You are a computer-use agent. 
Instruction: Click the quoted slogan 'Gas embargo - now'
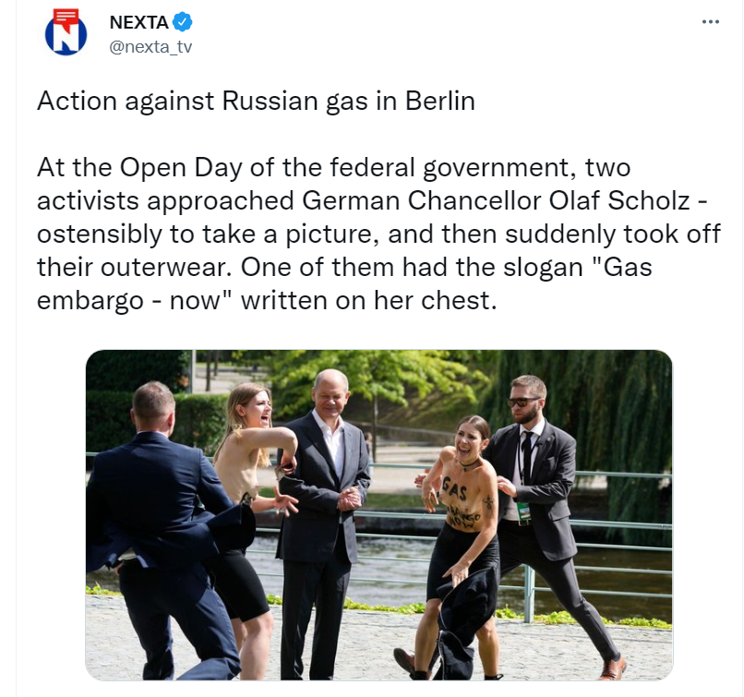344,283
